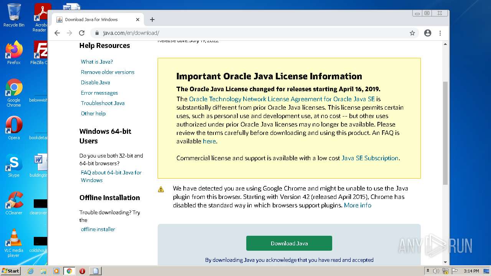
Task: Click the green Download Java button
Action: tap(289, 243)
